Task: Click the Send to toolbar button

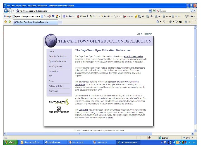Action: point(128,16)
